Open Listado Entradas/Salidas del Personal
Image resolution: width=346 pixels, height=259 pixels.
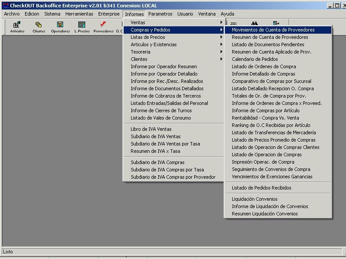pos(174,103)
